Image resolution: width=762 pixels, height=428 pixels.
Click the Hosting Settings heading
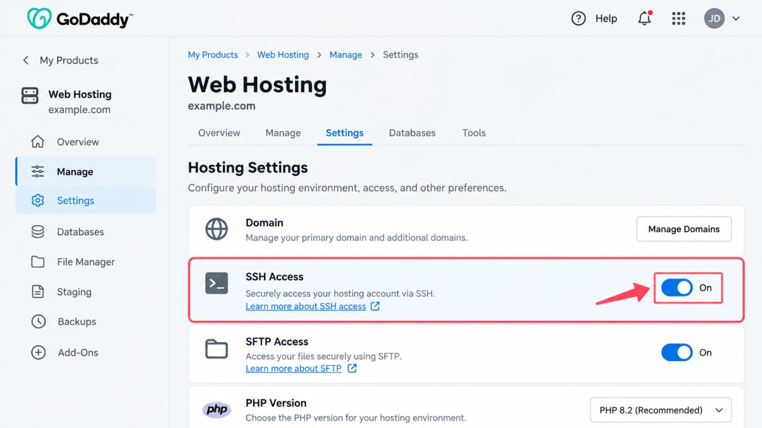pyautogui.click(x=248, y=168)
